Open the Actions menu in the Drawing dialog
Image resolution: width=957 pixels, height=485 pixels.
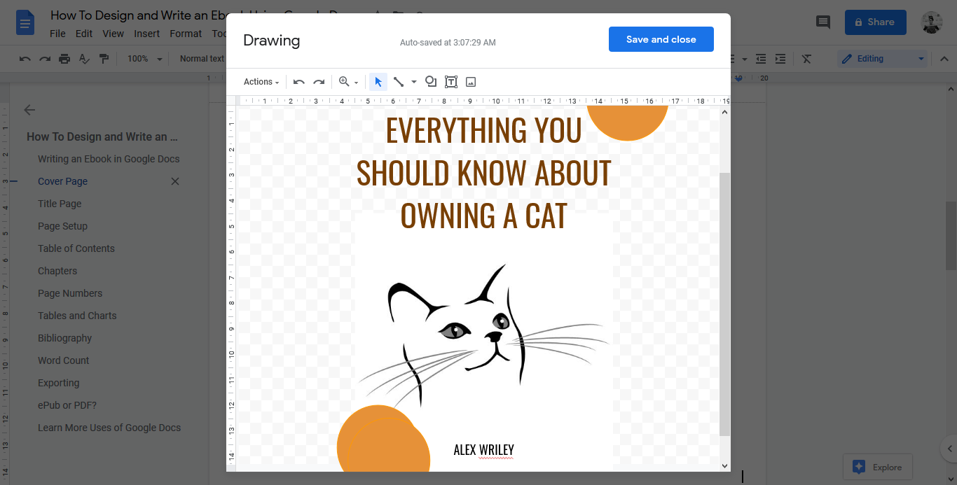point(260,82)
